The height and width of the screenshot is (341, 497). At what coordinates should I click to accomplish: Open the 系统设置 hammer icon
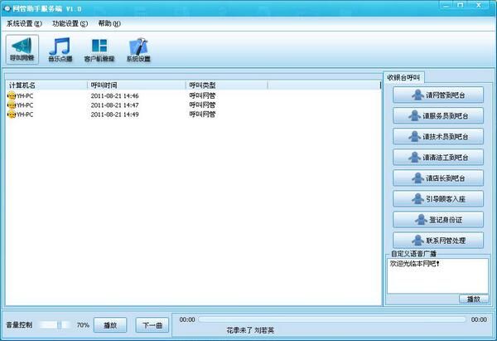138,49
